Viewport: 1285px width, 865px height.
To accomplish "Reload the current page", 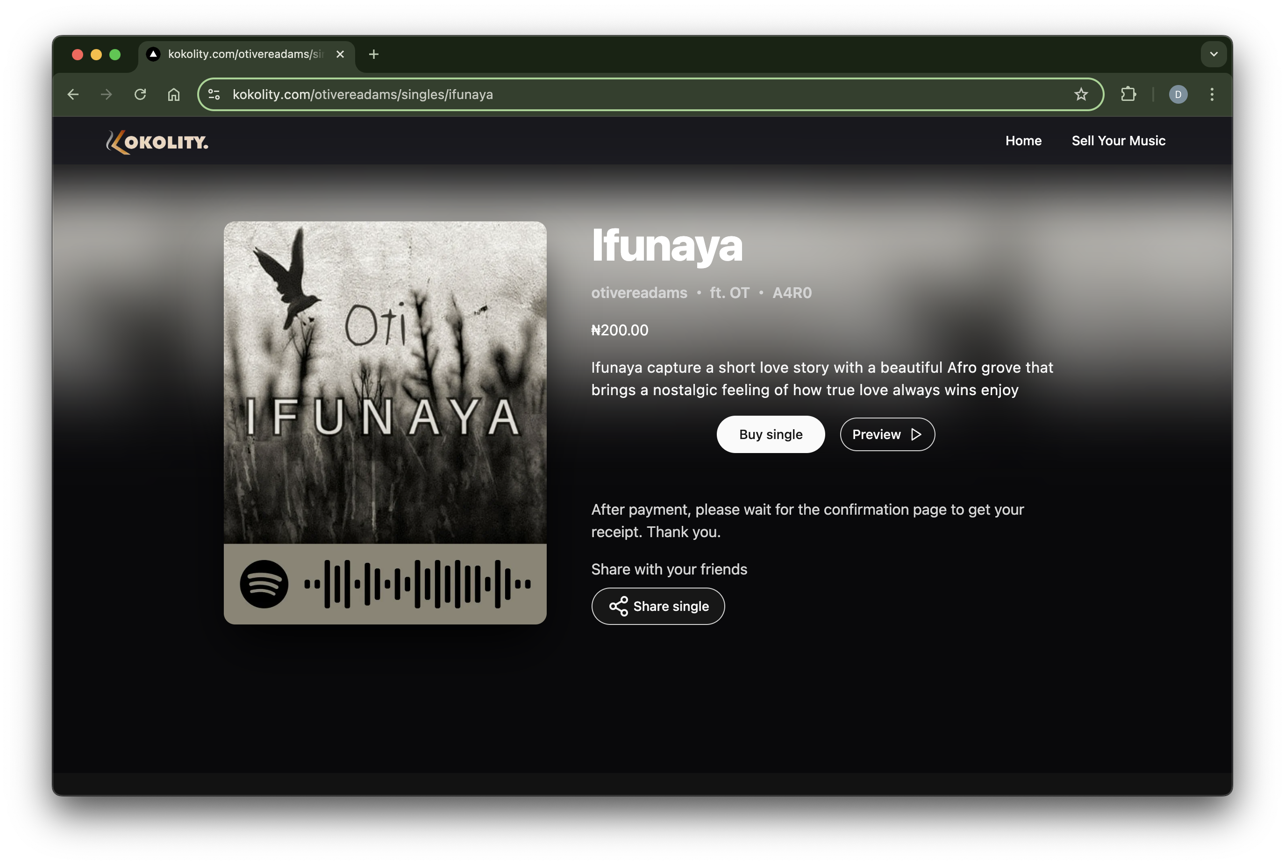I will [x=140, y=94].
